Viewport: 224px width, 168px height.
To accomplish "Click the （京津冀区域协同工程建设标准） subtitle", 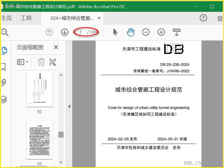I will pos(149,114).
